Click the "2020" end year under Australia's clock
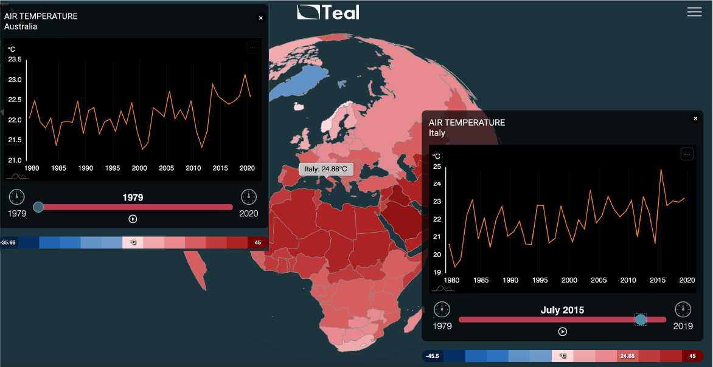 (249, 213)
